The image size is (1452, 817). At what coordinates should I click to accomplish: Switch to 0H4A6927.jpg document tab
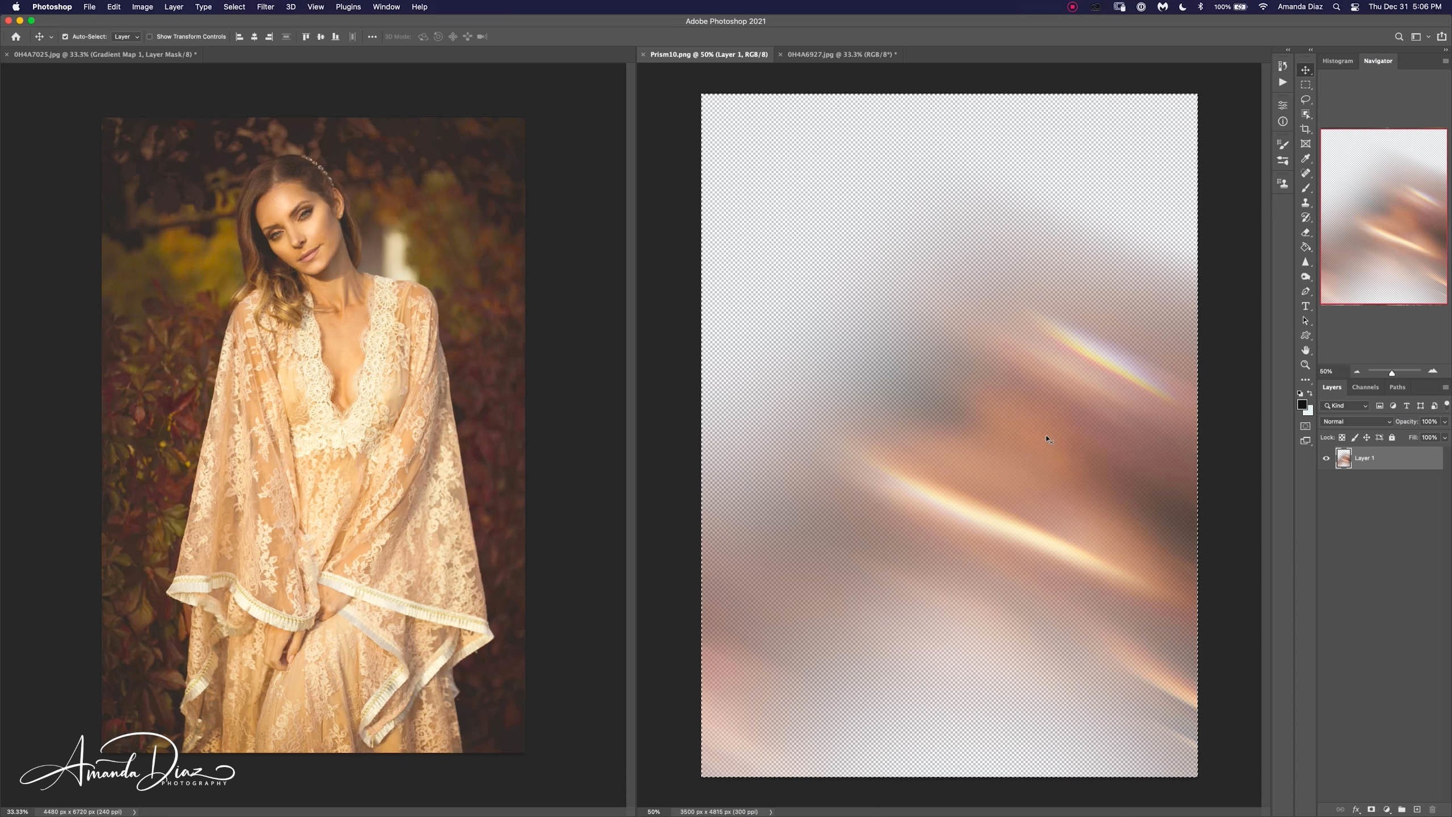pos(842,54)
